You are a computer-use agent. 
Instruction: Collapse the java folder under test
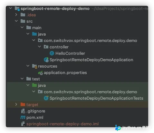click(28, 85)
